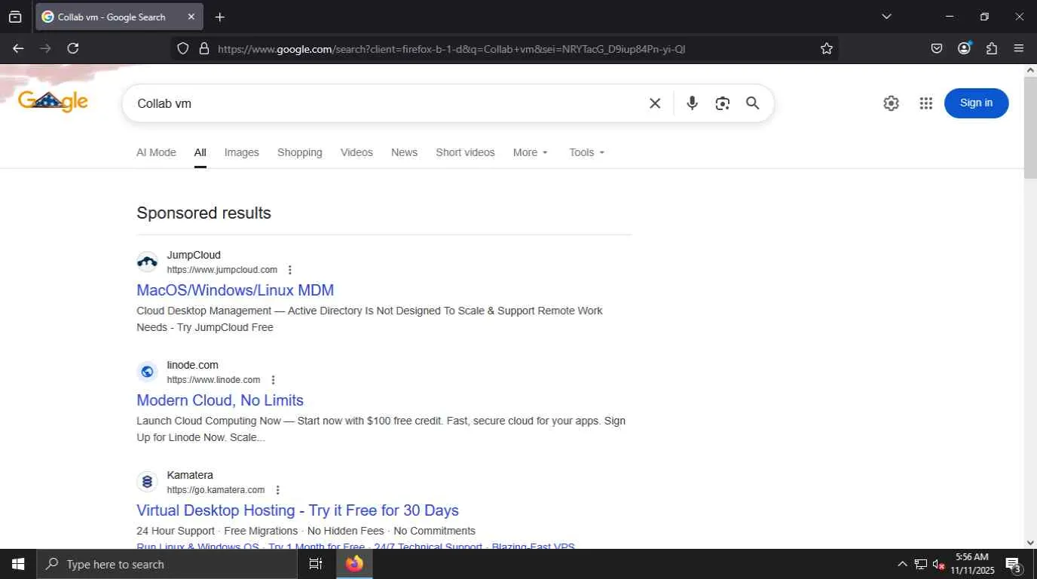Click the Windows taskbar search box
1037x579 pixels.
pyautogui.click(x=167, y=564)
